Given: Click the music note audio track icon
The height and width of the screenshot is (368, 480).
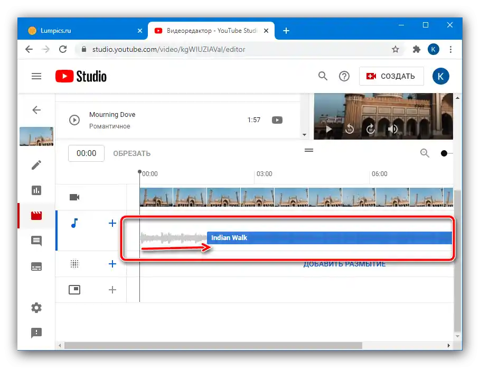Looking at the screenshot, I should 74,223.
